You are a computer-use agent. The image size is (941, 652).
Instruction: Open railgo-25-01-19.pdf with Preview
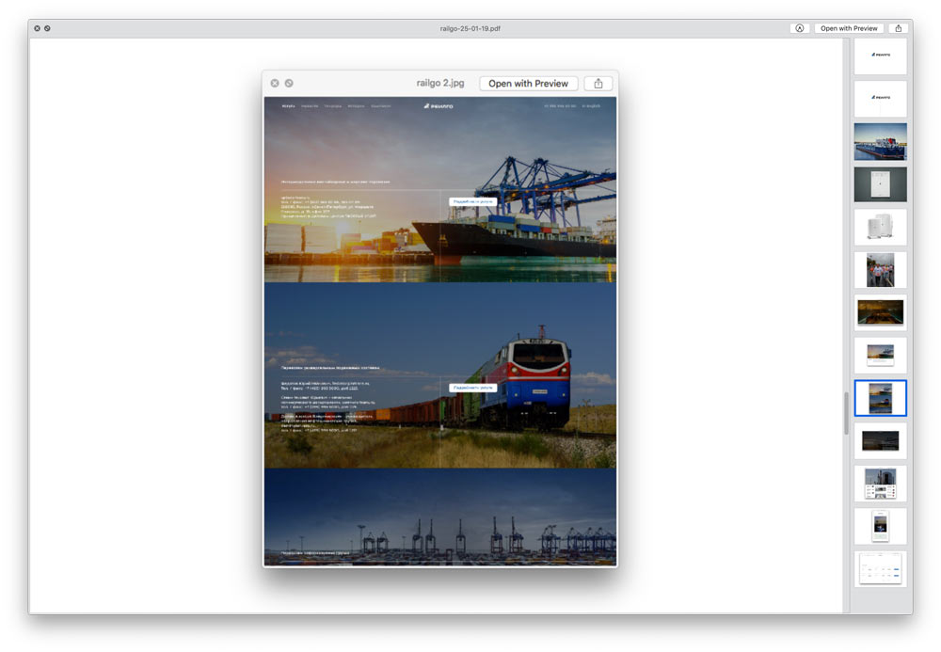click(848, 28)
